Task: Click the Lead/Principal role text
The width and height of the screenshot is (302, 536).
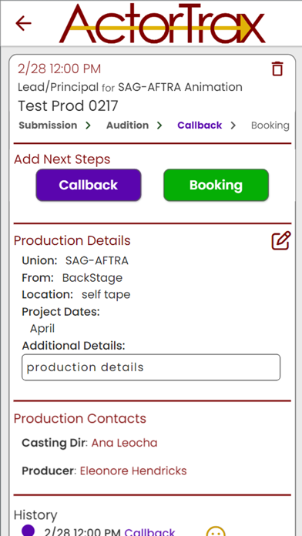Action: (x=58, y=87)
